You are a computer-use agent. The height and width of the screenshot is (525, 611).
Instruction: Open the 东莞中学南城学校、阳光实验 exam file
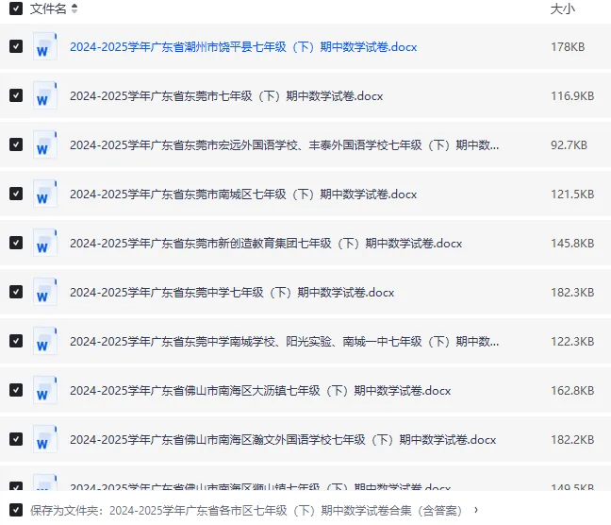click(x=285, y=342)
